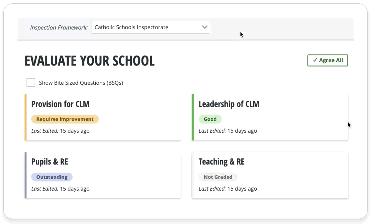Open the Inspection Framework dropdown
Screen dimensions: 372x224
click(150, 27)
